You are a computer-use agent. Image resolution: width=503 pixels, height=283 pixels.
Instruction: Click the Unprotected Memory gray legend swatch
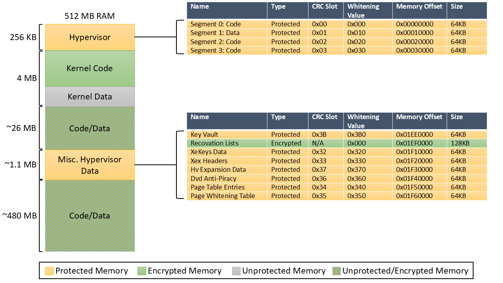coord(236,271)
